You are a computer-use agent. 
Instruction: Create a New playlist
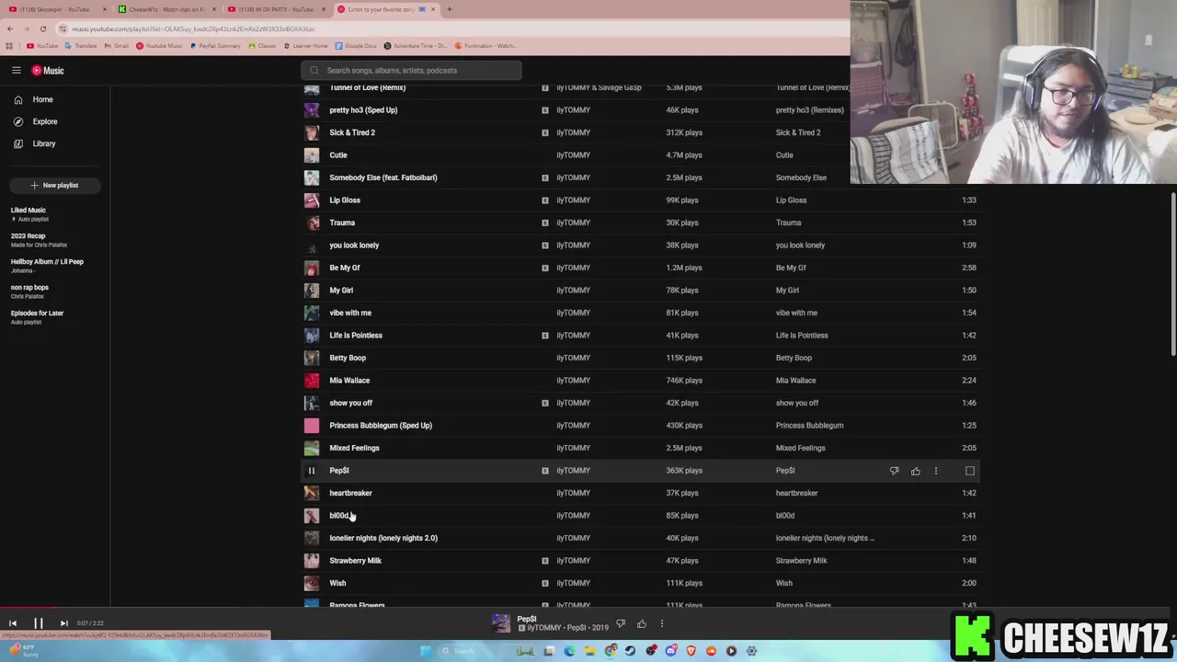(x=54, y=186)
